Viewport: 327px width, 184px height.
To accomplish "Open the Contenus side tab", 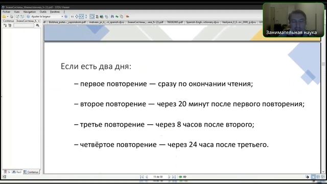I will click(x=31, y=172).
